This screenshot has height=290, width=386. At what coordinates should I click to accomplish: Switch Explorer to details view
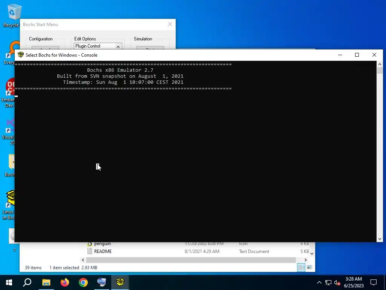coord(301,268)
